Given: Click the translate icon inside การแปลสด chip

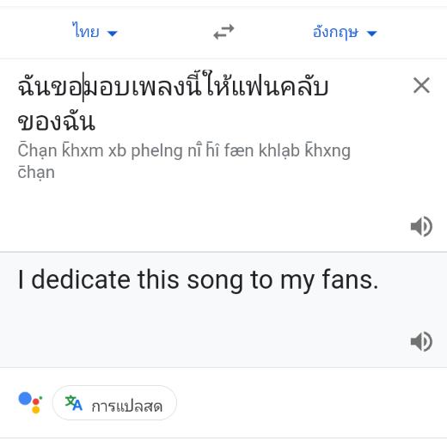Looking at the screenshot, I should (74, 403).
